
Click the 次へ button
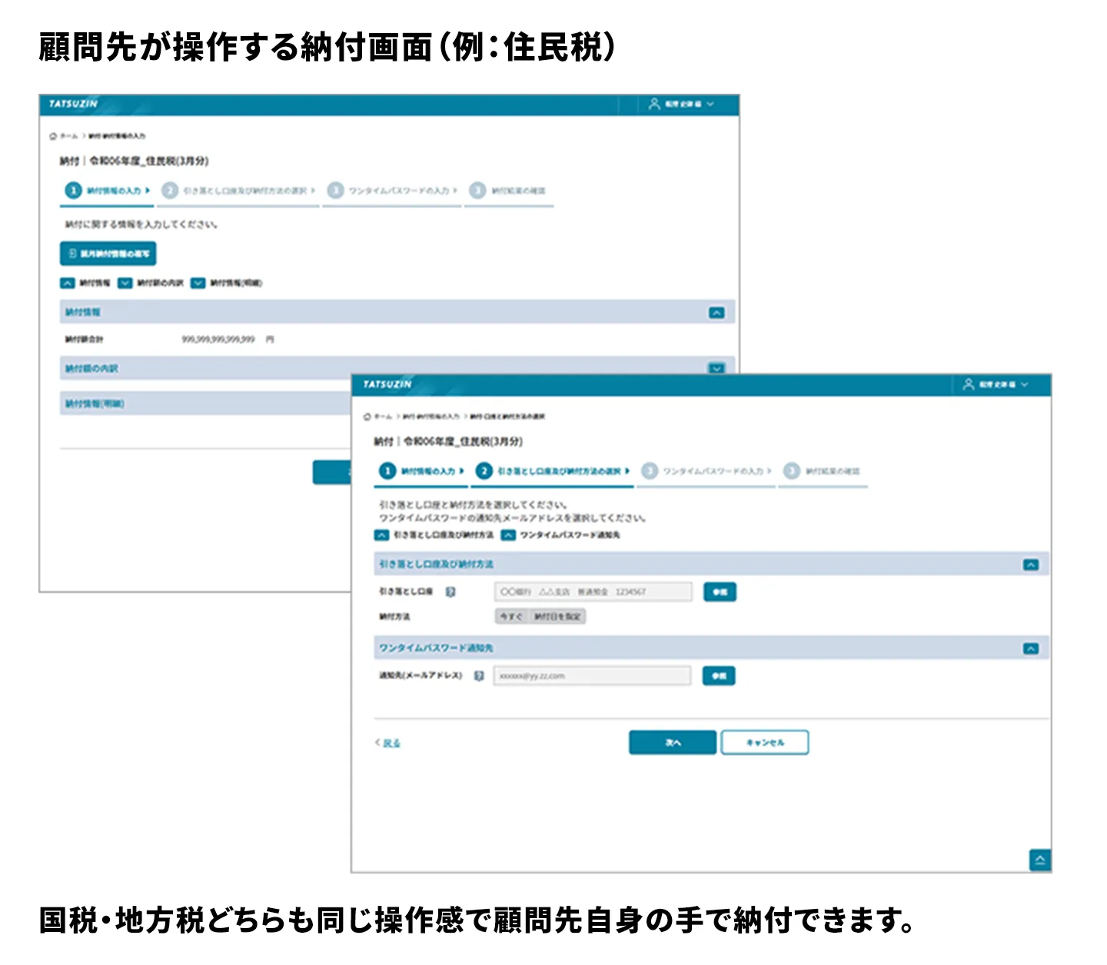673,742
